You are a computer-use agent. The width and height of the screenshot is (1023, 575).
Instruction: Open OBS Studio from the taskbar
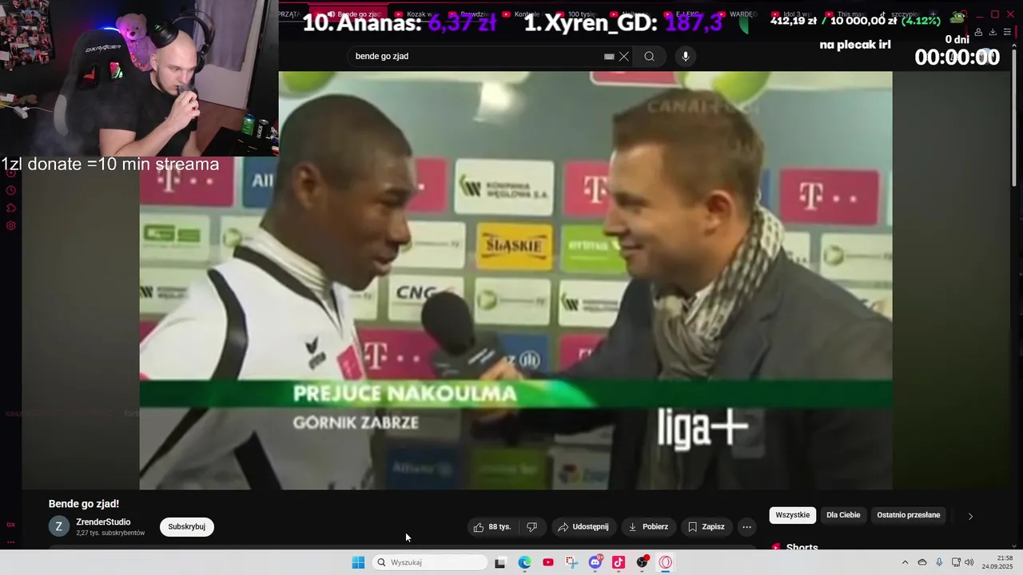[x=642, y=562]
